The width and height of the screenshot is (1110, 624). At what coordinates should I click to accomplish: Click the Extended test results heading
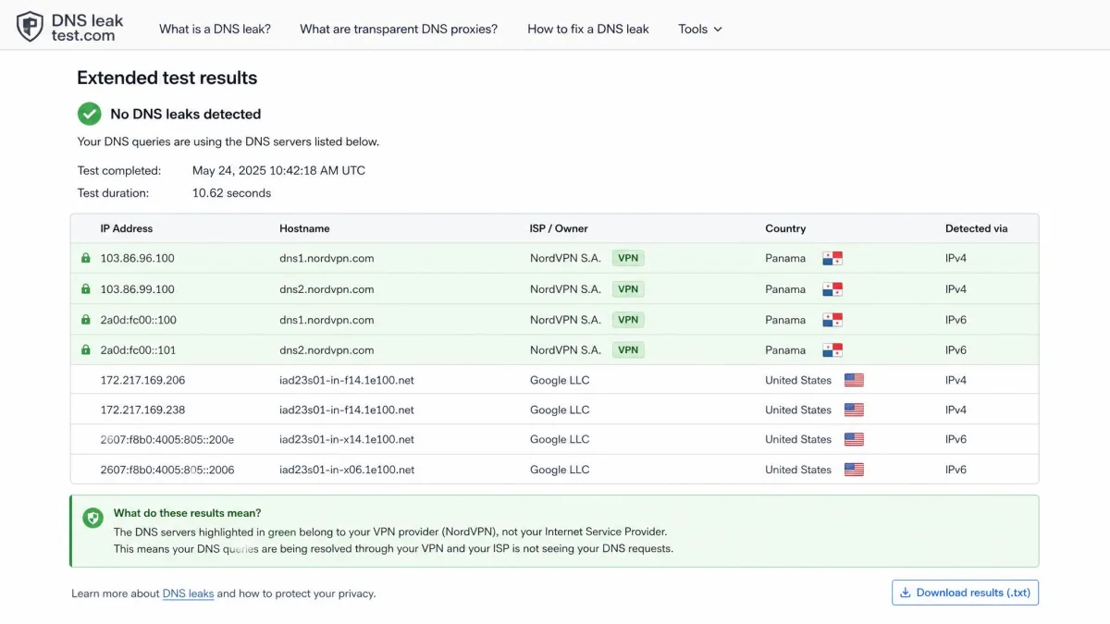coord(167,78)
